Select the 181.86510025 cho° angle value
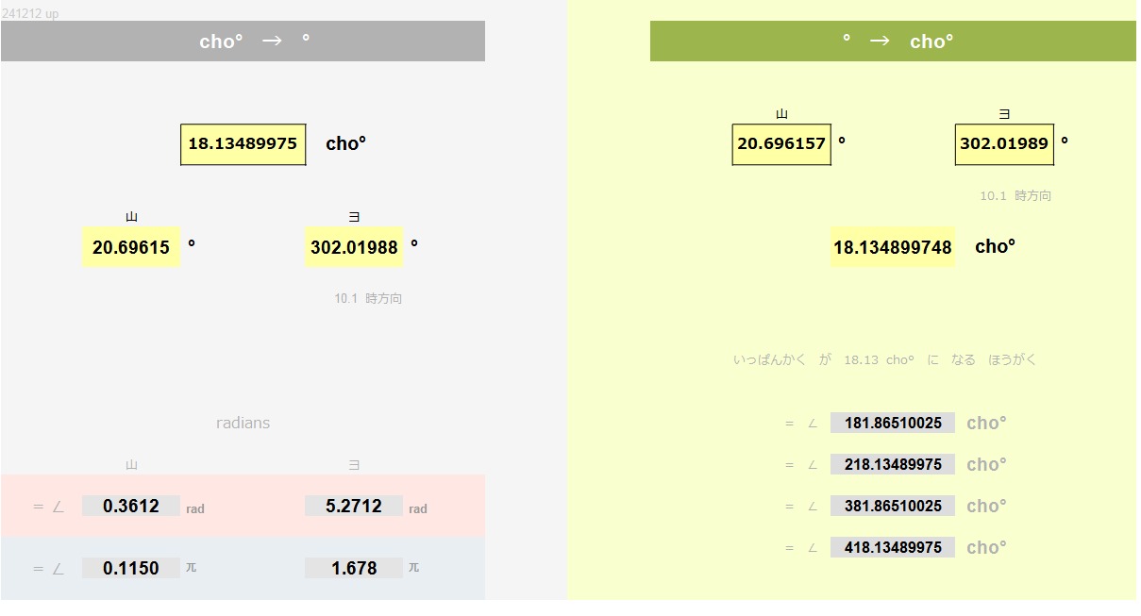This screenshot has width=1141, height=616. click(x=893, y=424)
